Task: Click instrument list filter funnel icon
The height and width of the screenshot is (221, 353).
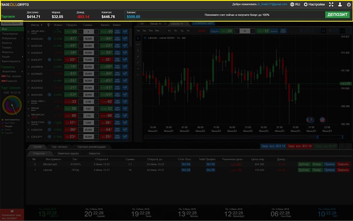Action: pyautogui.click(x=48, y=25)
